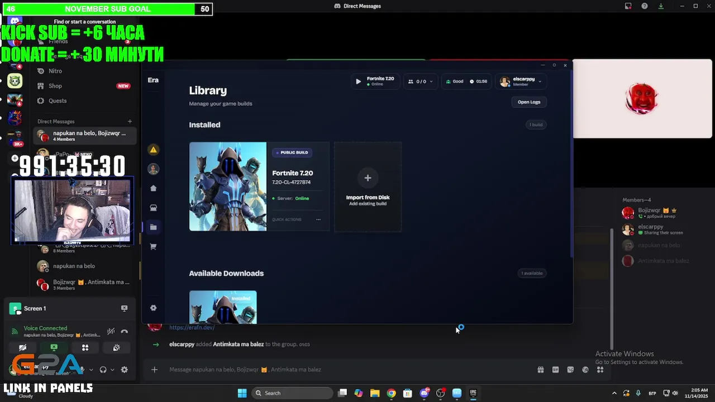Screen dimensions: 715x402
Task: Open Quests in Discord sidebar
Action: (x=84, y=101)
